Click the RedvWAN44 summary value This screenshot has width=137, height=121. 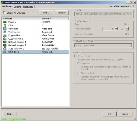[x=48, y=45]
